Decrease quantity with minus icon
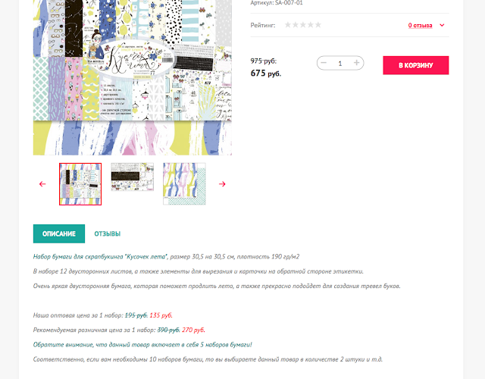The height and width of the screenshot is (379, 485). coord(324,63)
